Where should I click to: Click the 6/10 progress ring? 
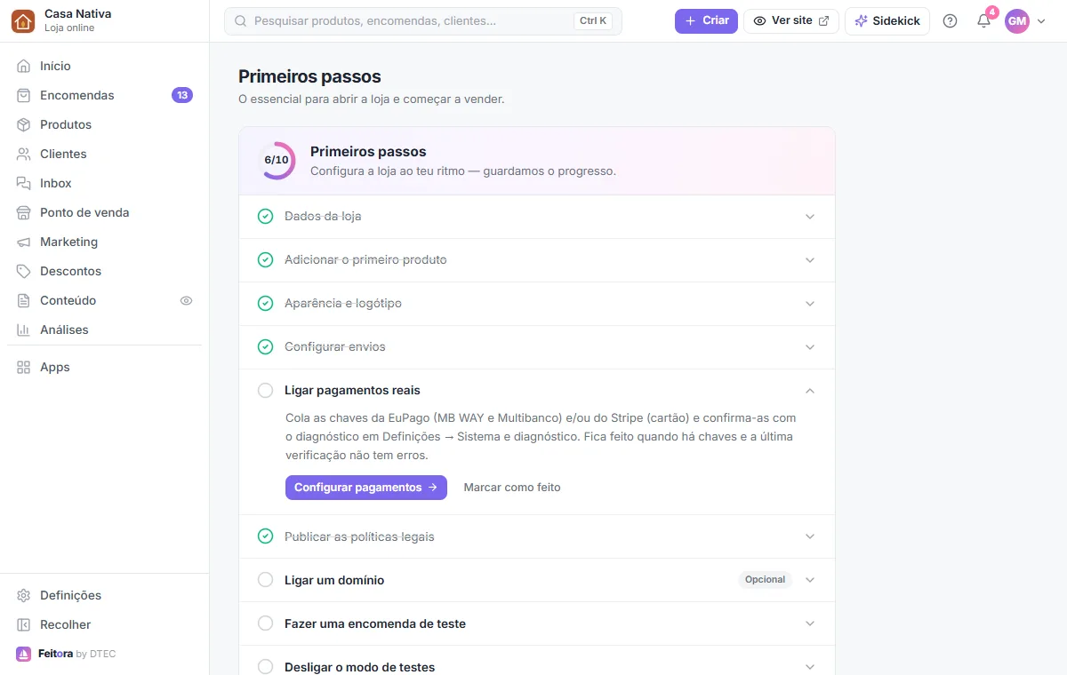point(277,161)
